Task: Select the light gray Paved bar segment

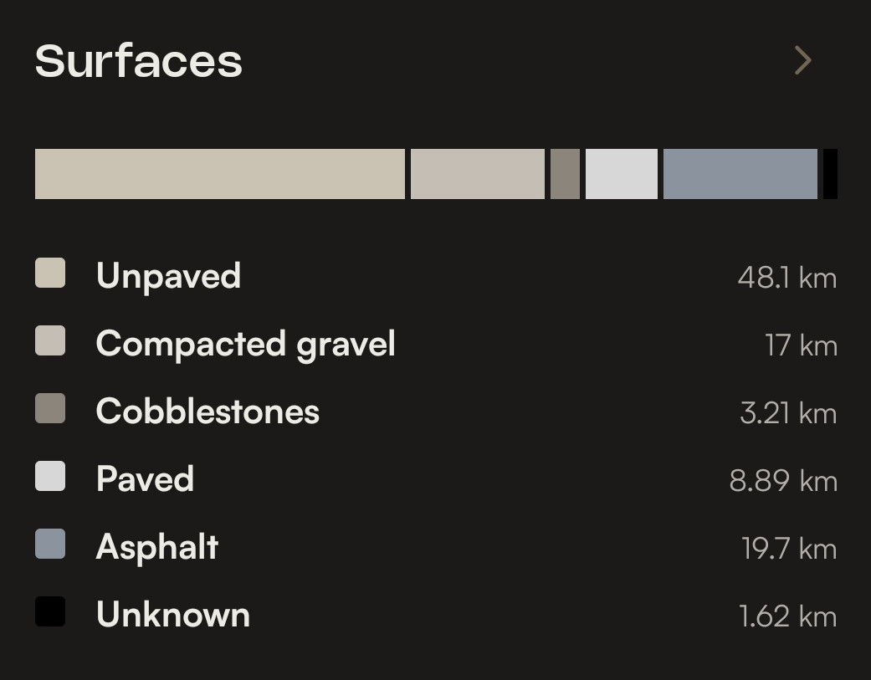Action: tap(622, 174)
